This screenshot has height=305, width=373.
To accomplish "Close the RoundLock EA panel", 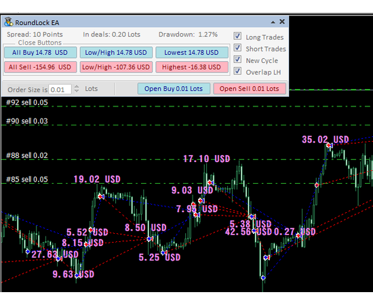I will pos(282,22).
